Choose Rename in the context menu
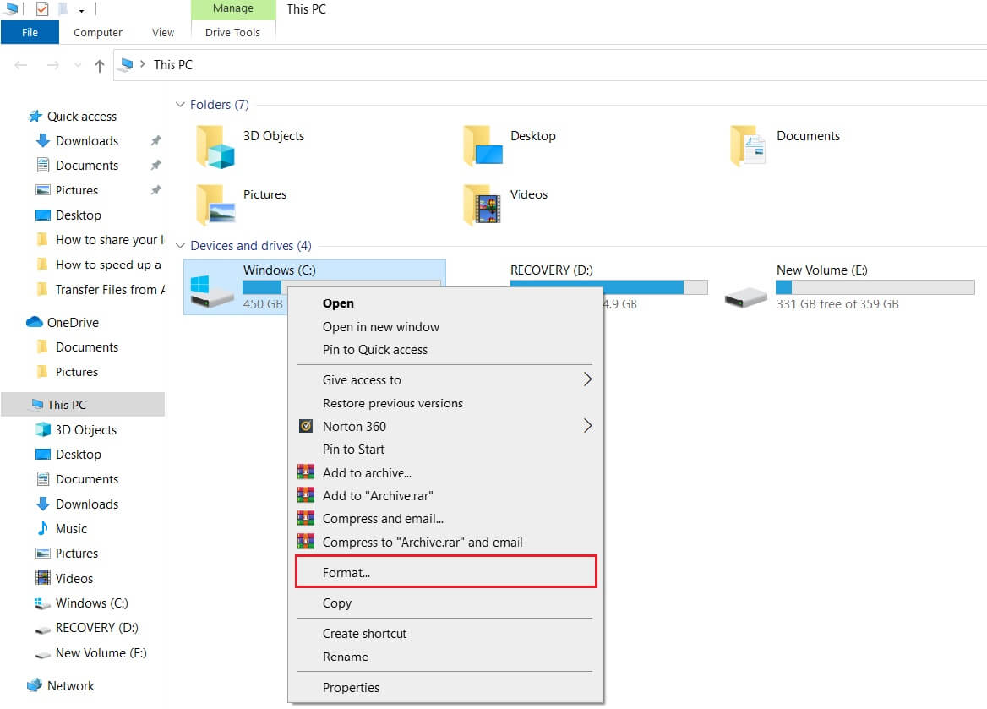 445,657
